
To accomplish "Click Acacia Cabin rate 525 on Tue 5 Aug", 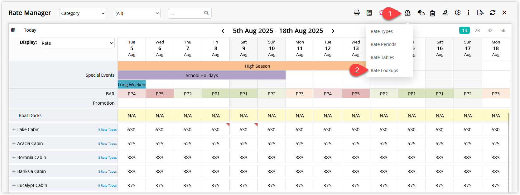I will click(132, 143).
